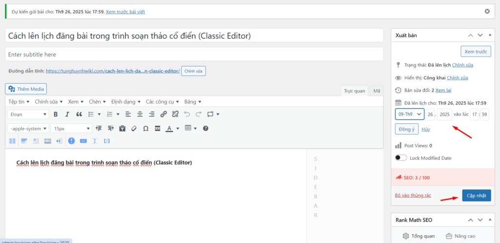Create a numbered list

[x=110, y=114]
